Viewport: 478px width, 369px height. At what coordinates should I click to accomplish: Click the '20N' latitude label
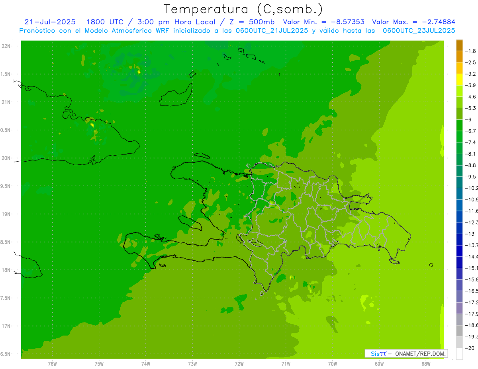(x=6, y=158)
